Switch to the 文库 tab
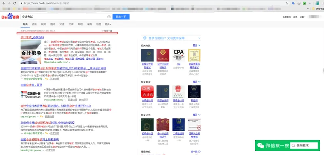Screen dimensions: 324x155 [71, 24]
